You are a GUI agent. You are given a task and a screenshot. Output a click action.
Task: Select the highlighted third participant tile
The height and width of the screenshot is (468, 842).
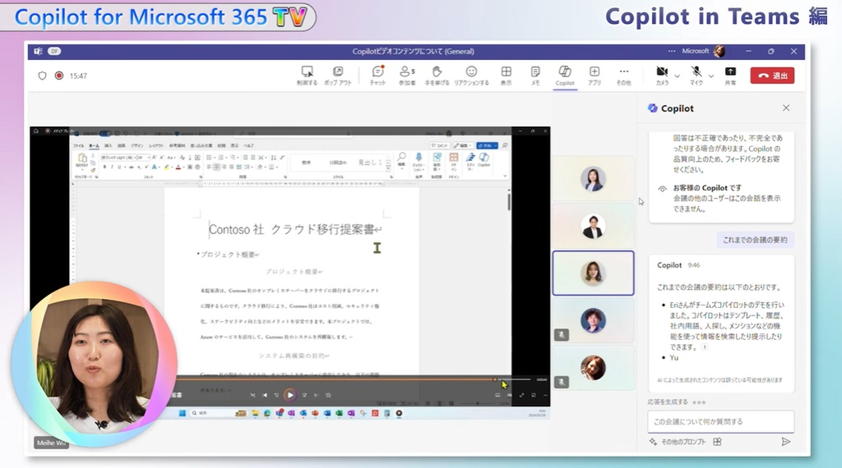[x=593, y=273]
